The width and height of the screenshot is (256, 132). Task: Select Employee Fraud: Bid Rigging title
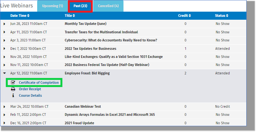(x=87, y=73)
